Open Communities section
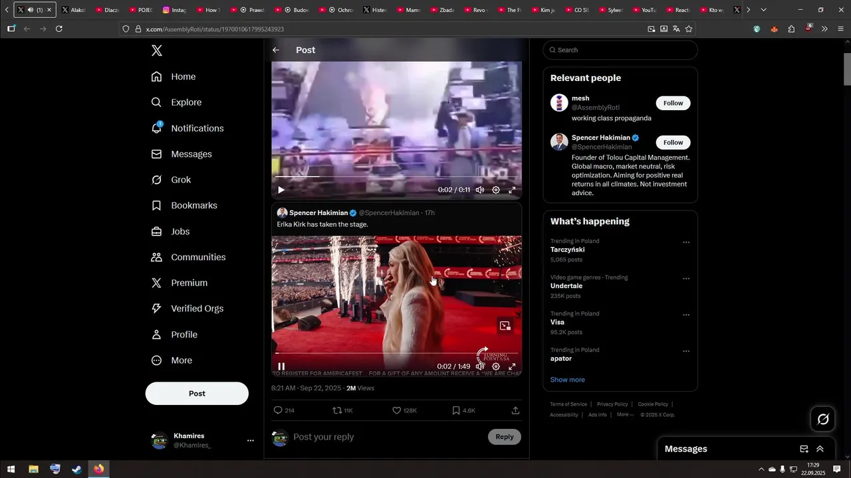Viewport: 851px width, 478px height. point(188,257)
